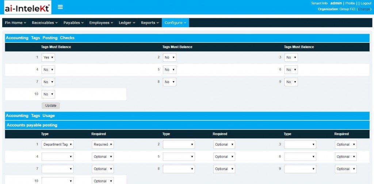Click the admin user link
This screenshot has height=184, width=374.
pos(336,3)
